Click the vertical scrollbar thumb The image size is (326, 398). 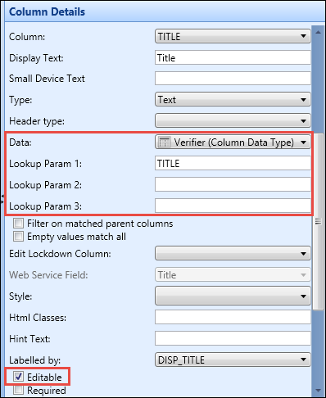(318, 221)
